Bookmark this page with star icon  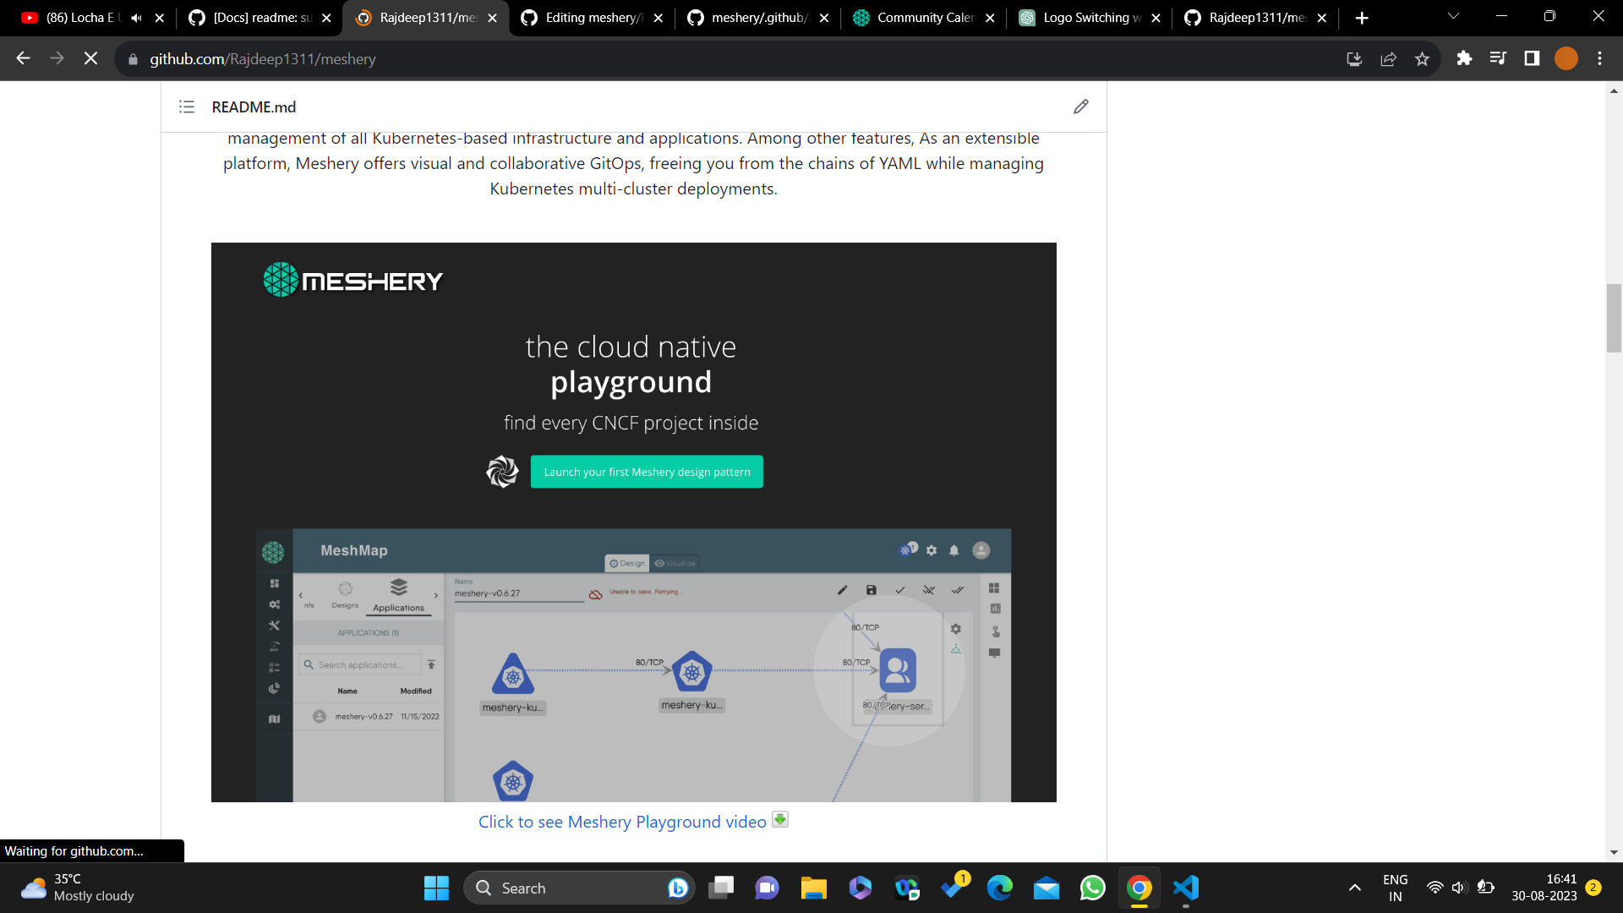(x=1422, y=58)
